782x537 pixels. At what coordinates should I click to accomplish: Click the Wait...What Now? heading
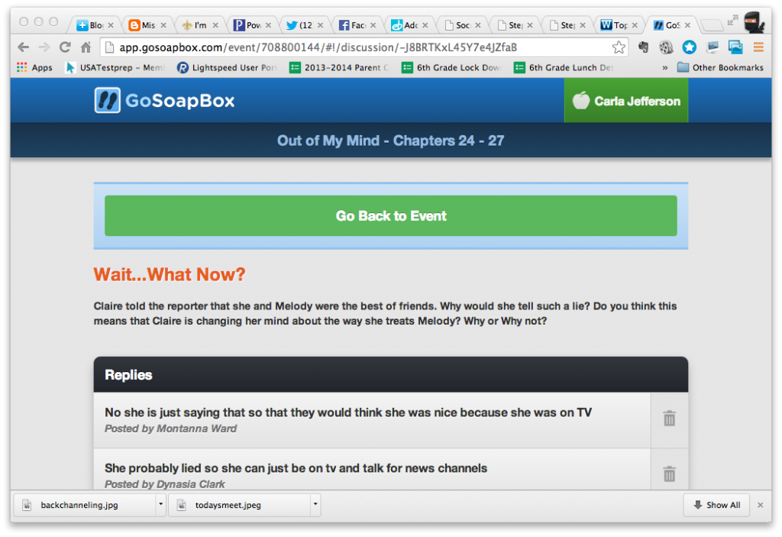(x=170, y=274)
